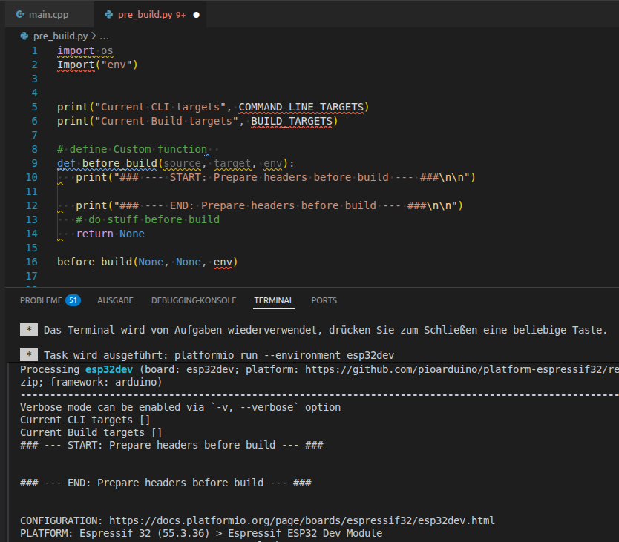Click asterisk icon beside 'Das Terminal wird' message
Screen dimensions: 619x542
coord(28,330)
